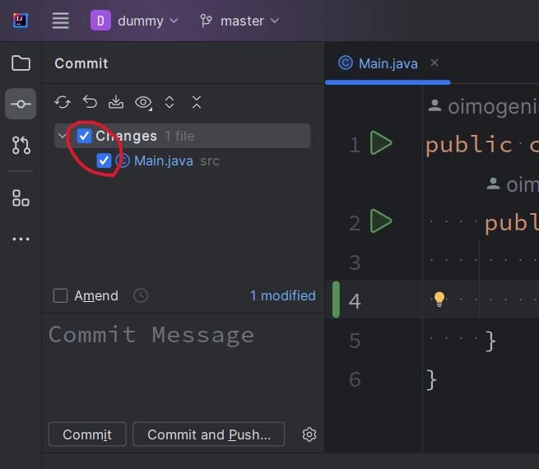
Task: Collapse the Changes tree node
Action: [x=63, y=136]
